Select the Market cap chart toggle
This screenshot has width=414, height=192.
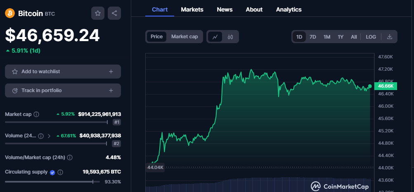pyautogui.click(x=185, y=37)
